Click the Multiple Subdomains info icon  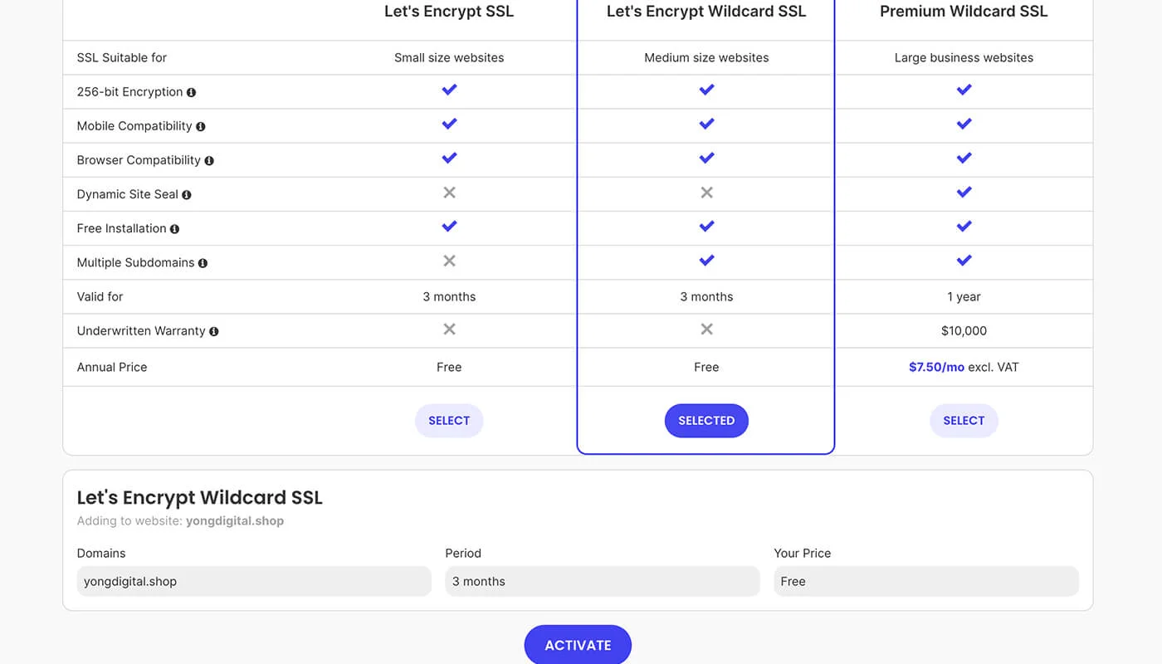tap(203, 262)
